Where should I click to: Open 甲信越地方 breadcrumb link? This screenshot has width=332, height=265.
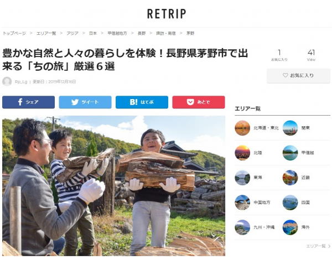117,33
